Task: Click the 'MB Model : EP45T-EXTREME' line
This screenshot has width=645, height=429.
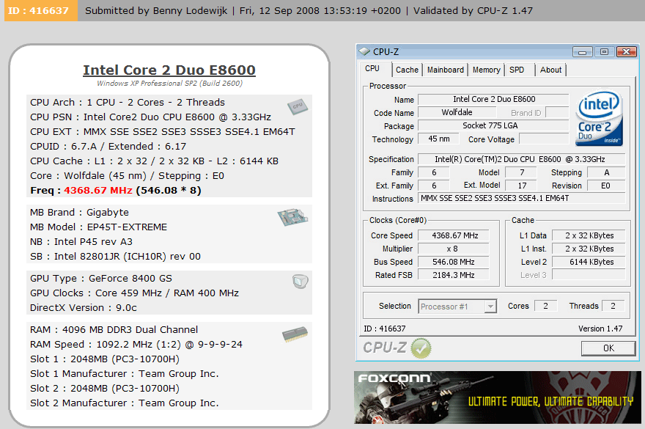Action: [x=99, y=227]
